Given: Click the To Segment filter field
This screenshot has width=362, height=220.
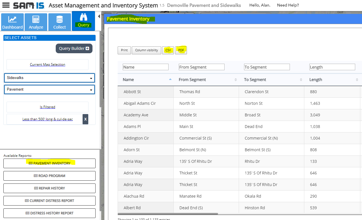Looking at the screenshot, I should [x=267, y=67].
